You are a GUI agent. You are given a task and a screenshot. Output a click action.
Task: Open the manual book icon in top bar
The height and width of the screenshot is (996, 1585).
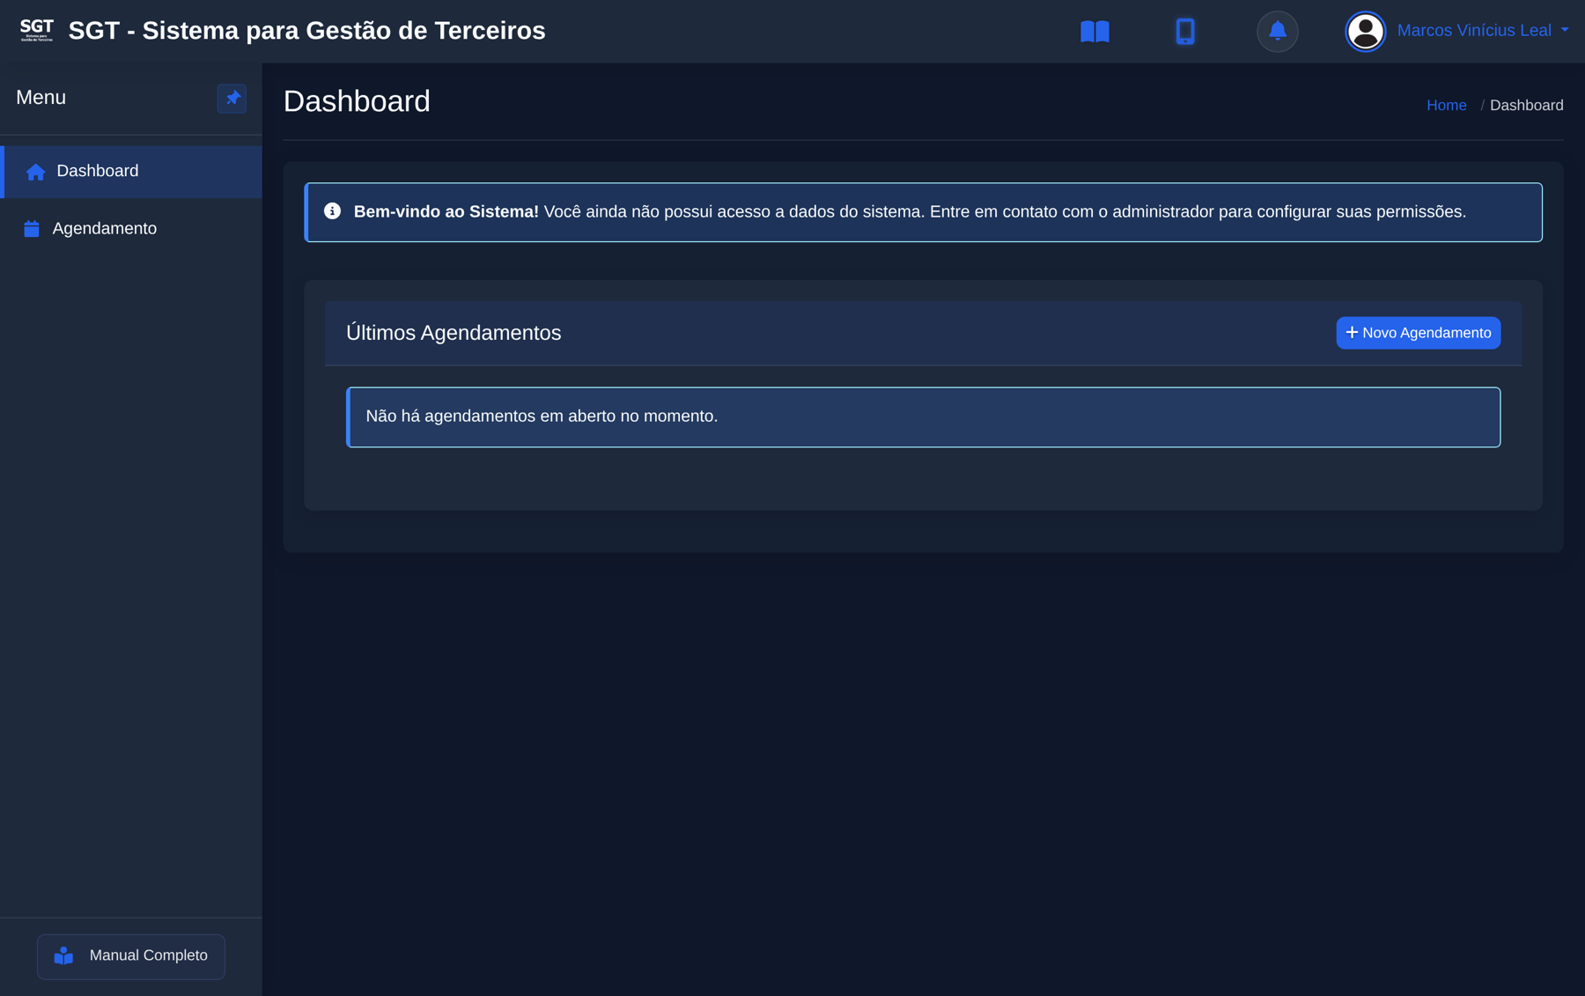coord(1095,32)
